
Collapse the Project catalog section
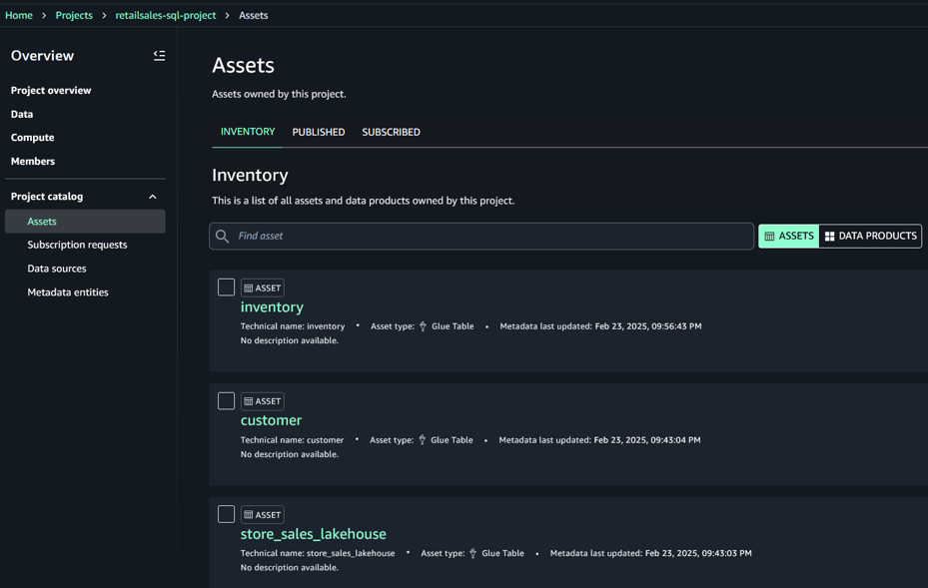point(153,197)
